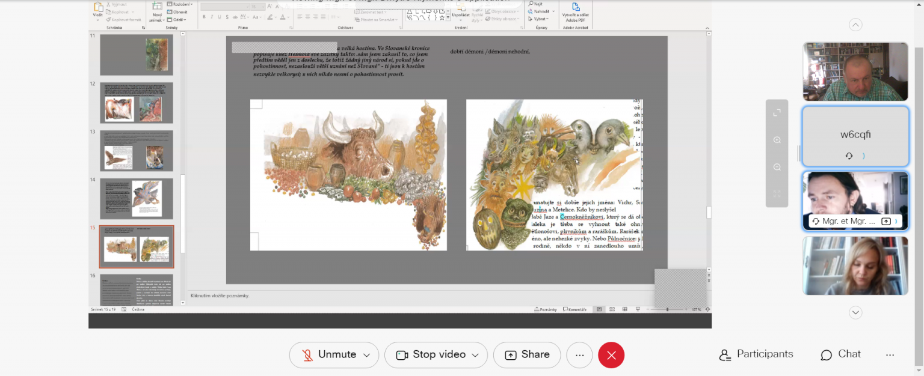Image resolution: width=924 pixels, height=376 pixels.
Task: Click the Adobe PDF create and share icon
Action: tap(576, 7)
